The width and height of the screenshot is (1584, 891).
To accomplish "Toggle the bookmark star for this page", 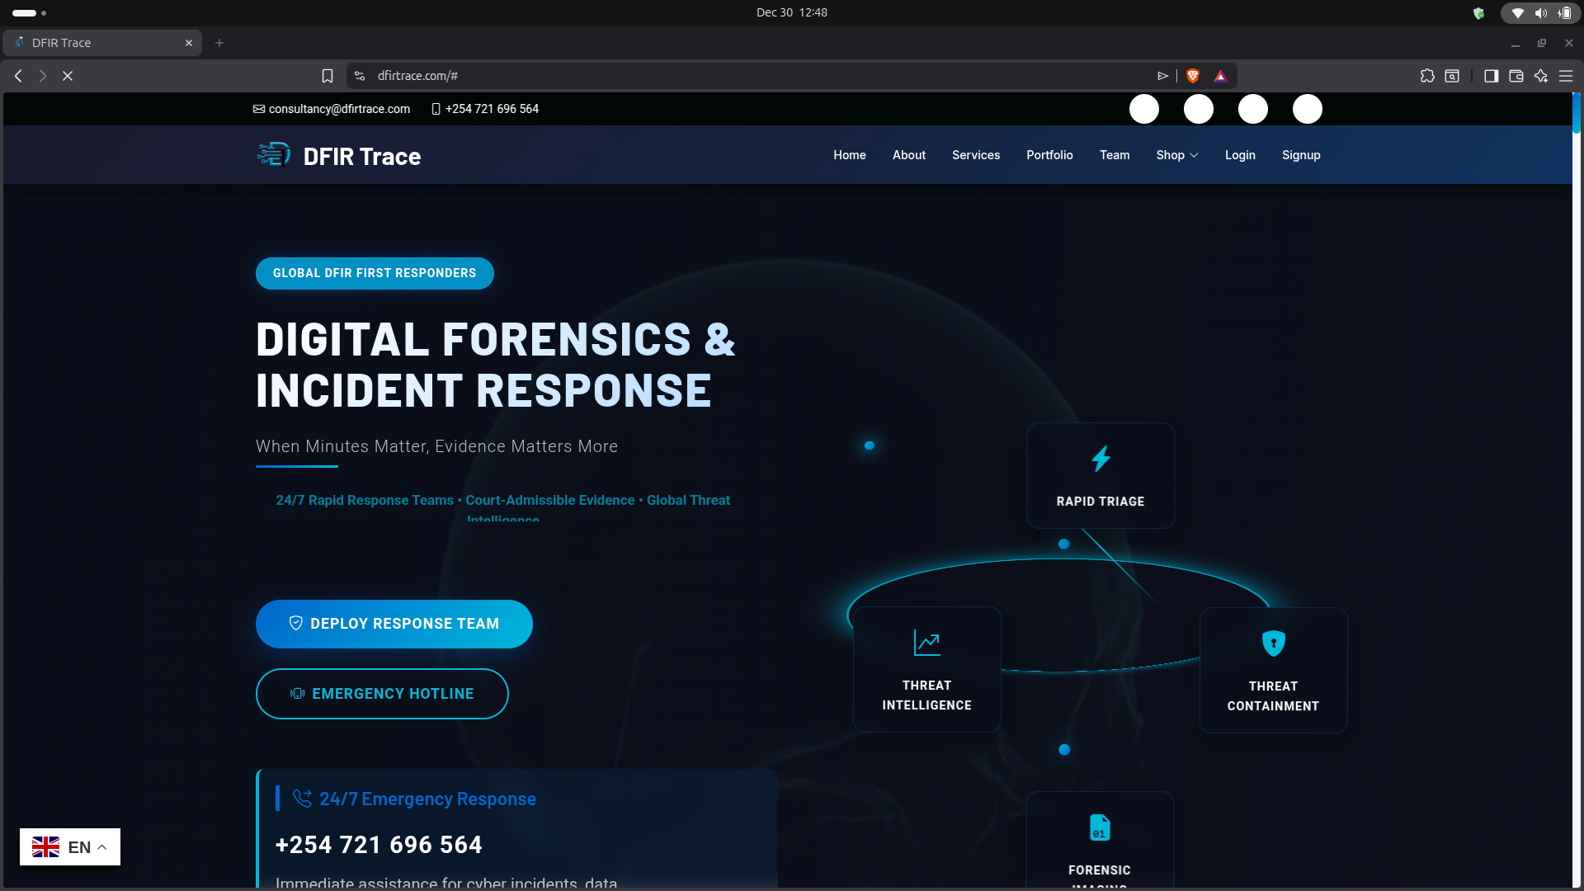I will 328,75.
